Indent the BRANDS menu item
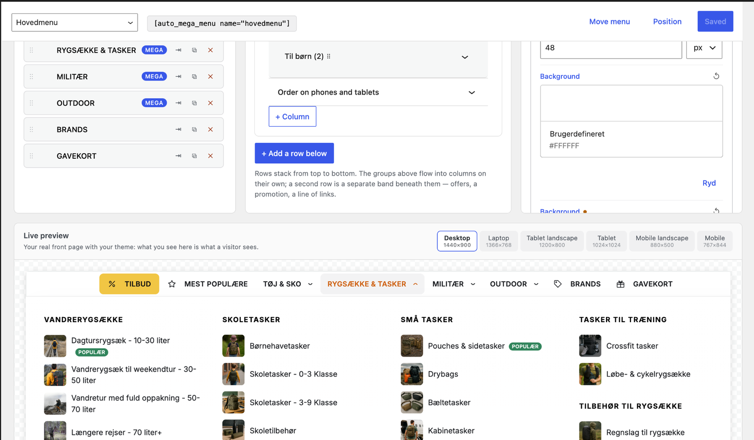 pos(178,129)
